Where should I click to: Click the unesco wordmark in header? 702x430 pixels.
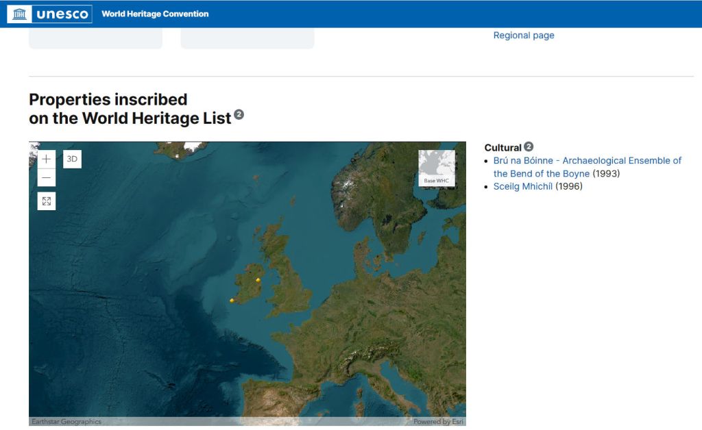pos(62,14)
